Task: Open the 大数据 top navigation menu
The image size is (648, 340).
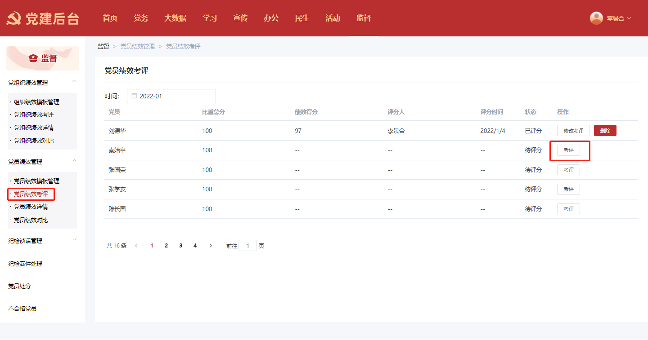Action: (175, 18)
